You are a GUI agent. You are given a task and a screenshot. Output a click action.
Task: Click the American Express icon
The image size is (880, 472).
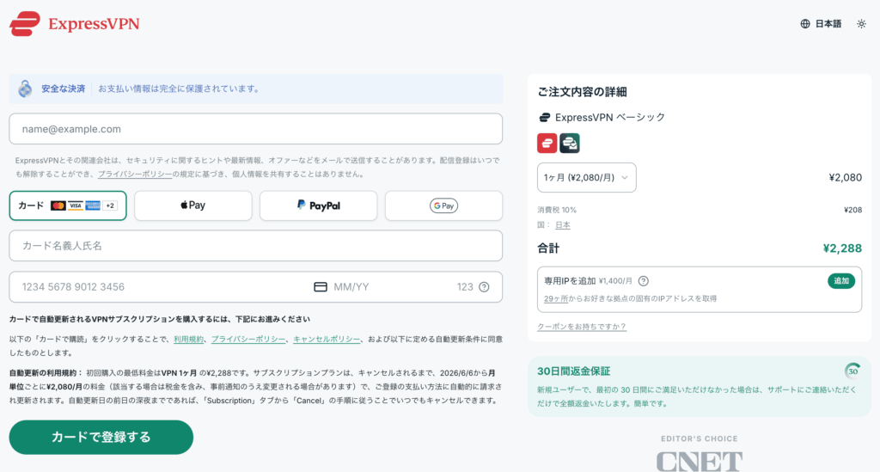point(93,205)
